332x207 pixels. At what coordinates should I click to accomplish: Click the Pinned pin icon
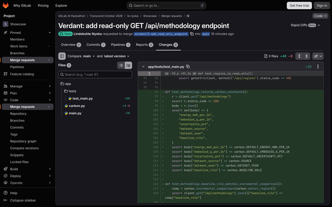point(5,32)
